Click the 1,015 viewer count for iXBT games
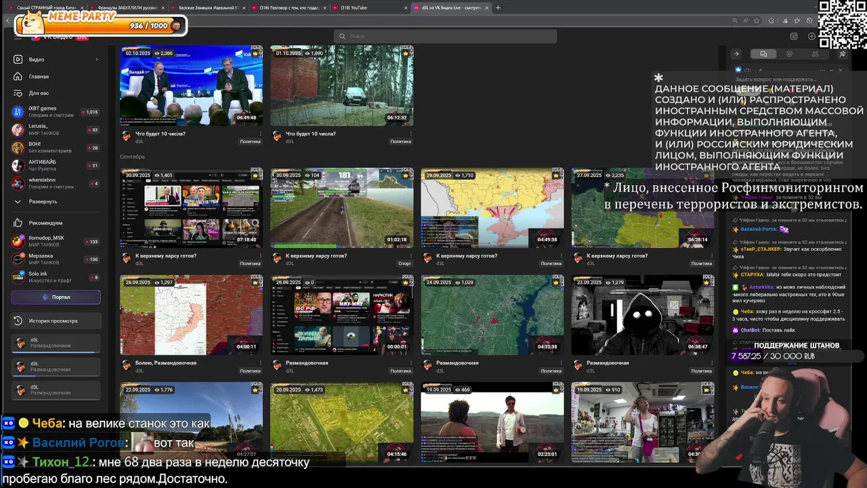 click(x=91, y=112)
